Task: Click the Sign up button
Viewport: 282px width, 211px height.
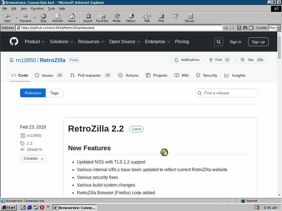Action: coord(258,42)
